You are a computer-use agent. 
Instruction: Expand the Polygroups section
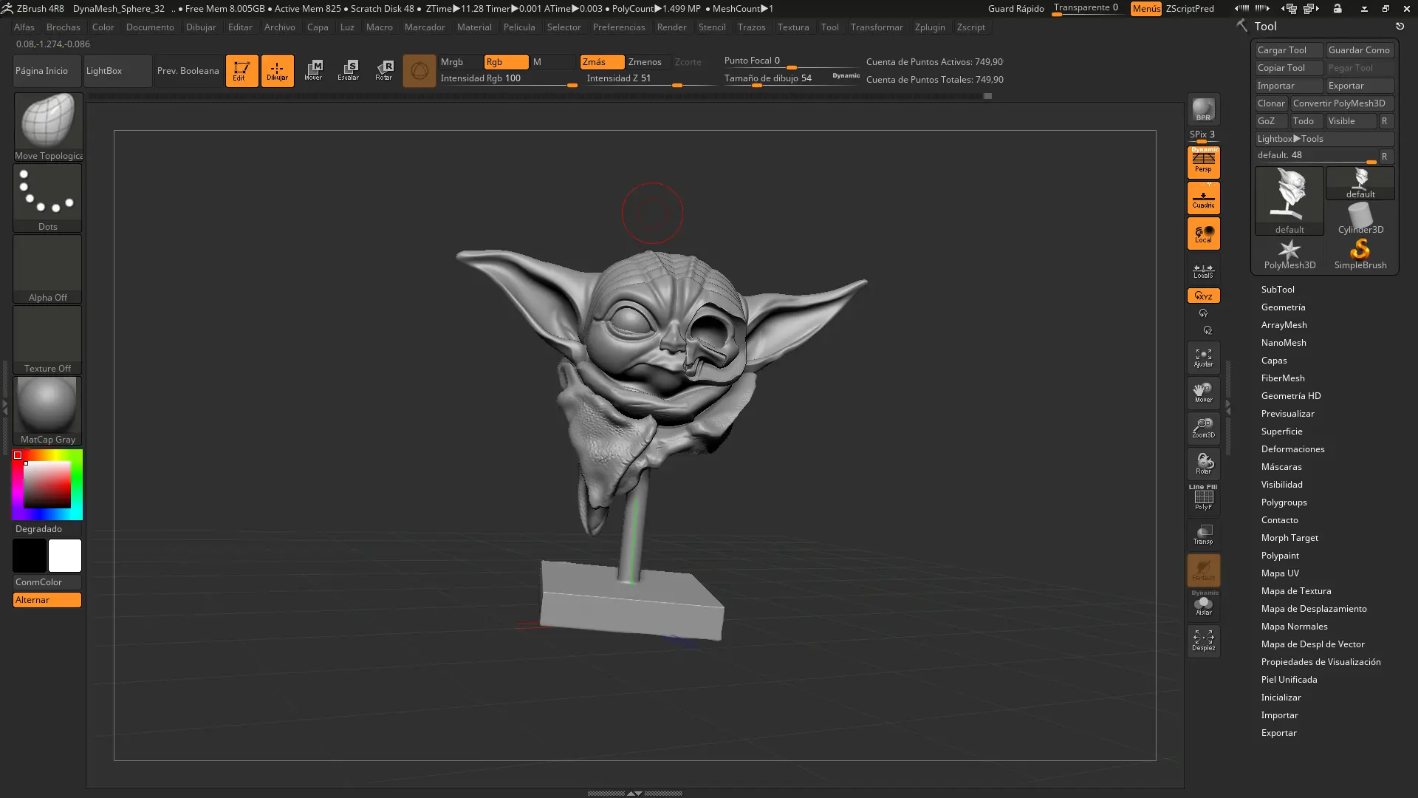tap(1284, 502)
